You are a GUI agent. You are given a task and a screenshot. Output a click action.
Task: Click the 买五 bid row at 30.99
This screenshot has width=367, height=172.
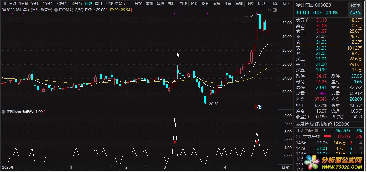pyautogui.click(x=329, y=70)
